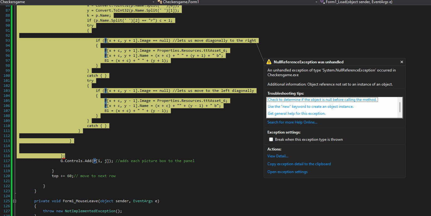The width and height of the screenshot is (431, 216).
Task: Click the 'Troubleshooting tips:' heading
Action: pyautogui.click(x=286, y=93)
